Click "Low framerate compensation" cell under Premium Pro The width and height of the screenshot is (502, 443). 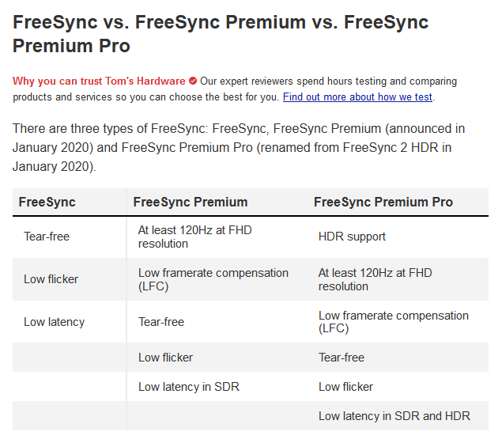click(394, 322)
